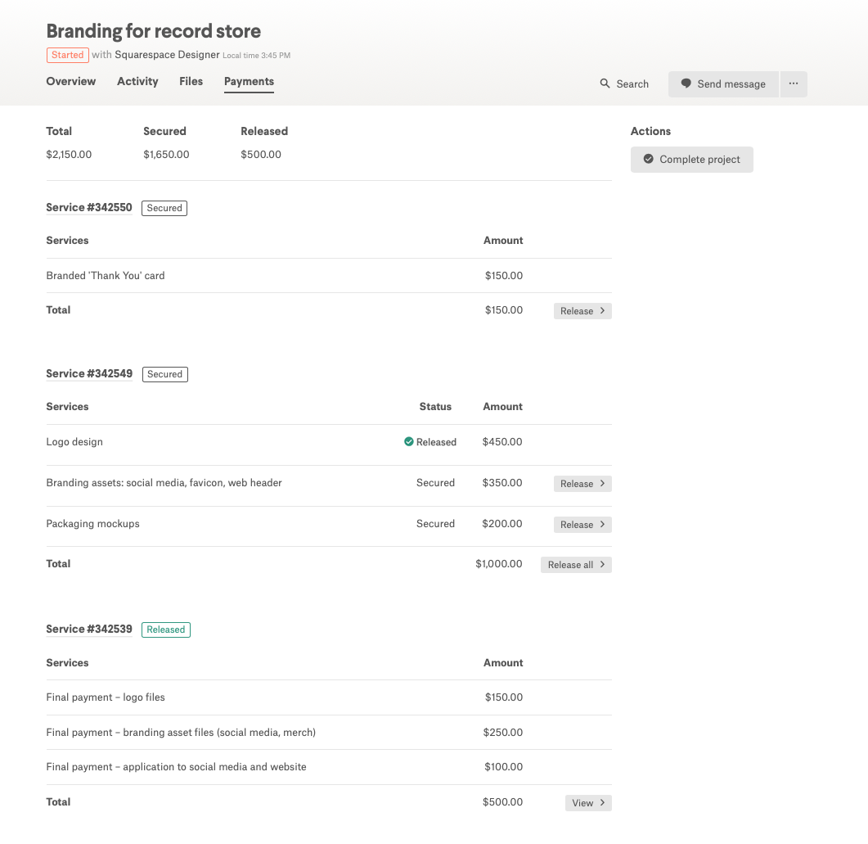Click the Started status badge
This screenshot has height=844, width=868.
click(x=67, y=55)
